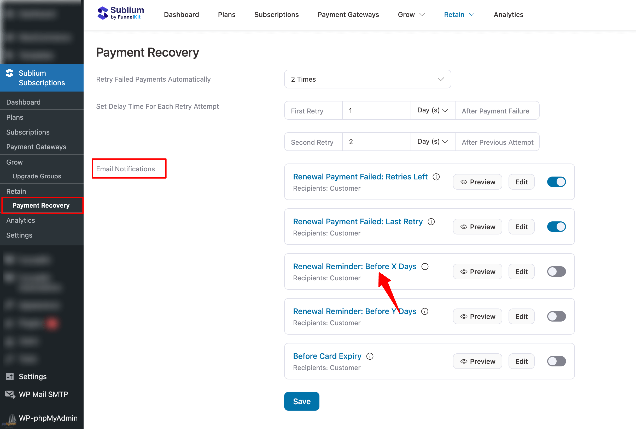The width and height of the screenshot is (636, 429).
Task: Edit the Before Y Days reminder email
Action: pyautogui.click(x=521, y=316)
